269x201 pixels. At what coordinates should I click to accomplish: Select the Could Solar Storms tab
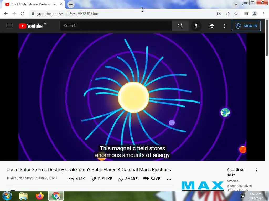(x=30, y=4)
